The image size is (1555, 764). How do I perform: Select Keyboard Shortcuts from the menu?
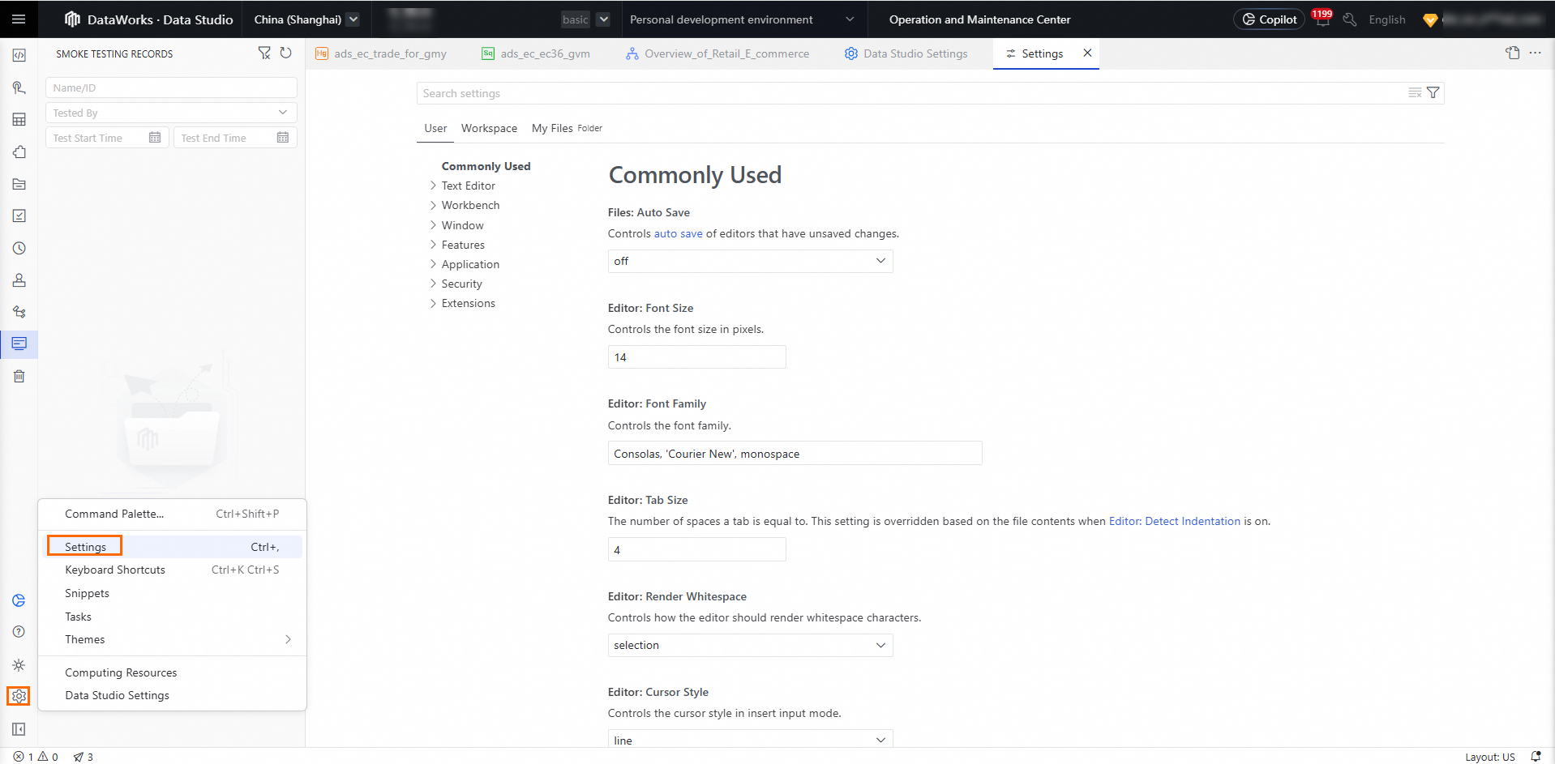pyautogui.click(x=115, y=570)
